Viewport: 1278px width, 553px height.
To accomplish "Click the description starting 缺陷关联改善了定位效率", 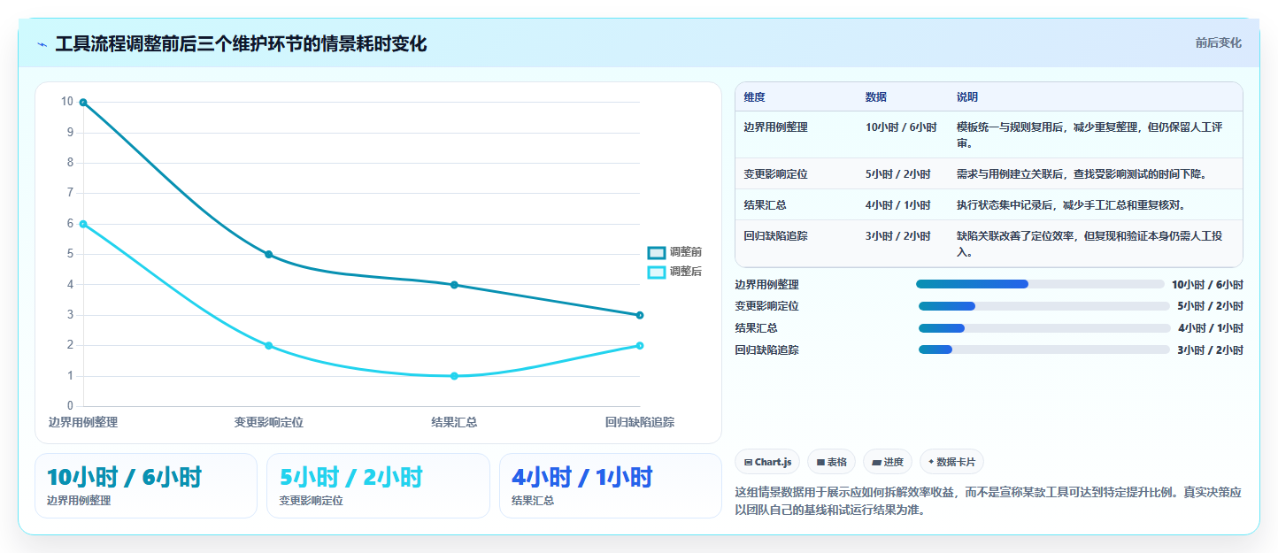I will point(1089,244).
